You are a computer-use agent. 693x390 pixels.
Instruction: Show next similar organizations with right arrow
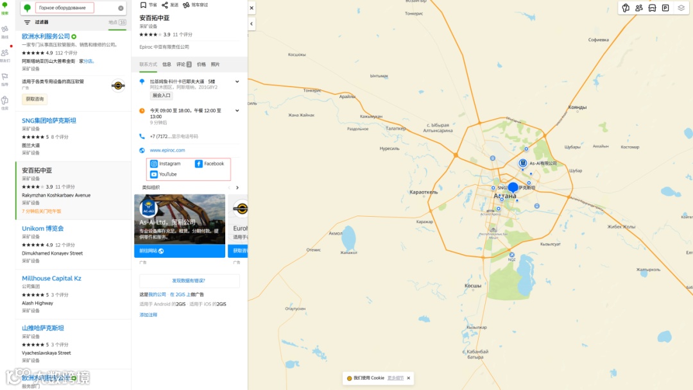click(x=237, y=188)
